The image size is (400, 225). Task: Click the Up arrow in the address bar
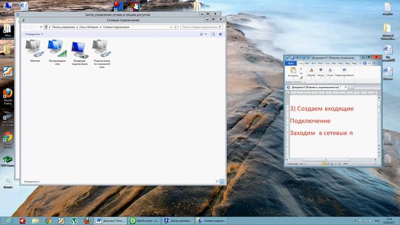click(41, 27)
